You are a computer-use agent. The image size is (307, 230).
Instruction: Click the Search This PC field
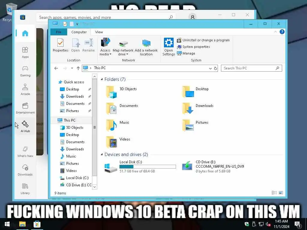pos(252,68)
